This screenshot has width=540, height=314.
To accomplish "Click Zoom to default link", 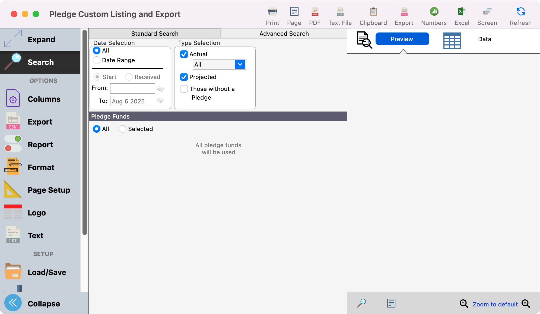I will coord(495,304).
